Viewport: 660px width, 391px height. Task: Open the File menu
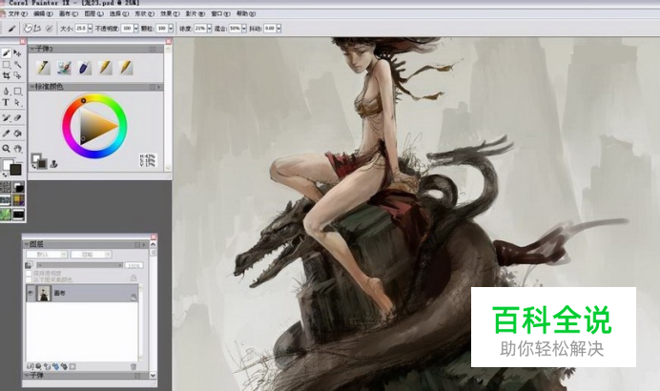(18, 14)
